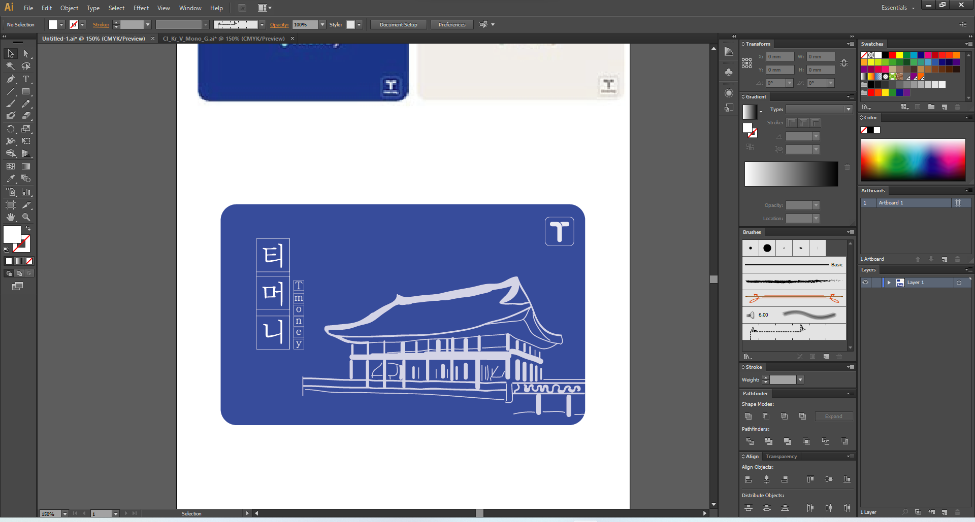Open Stroke panel Weight dropdown

800,380
